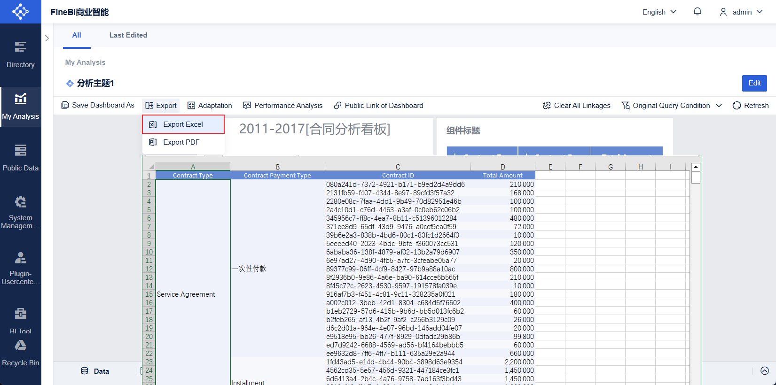Select column E header in the spreadsheet

click(x=550, y=167)
